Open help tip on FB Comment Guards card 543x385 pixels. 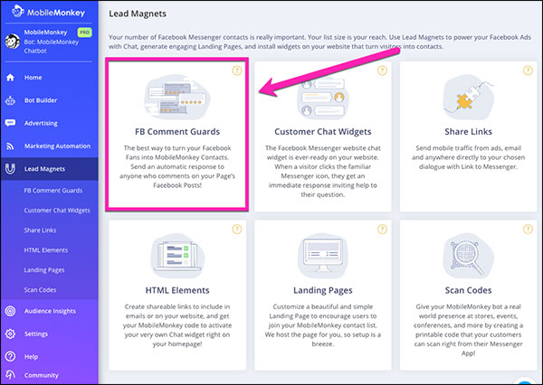click(237, 69)
